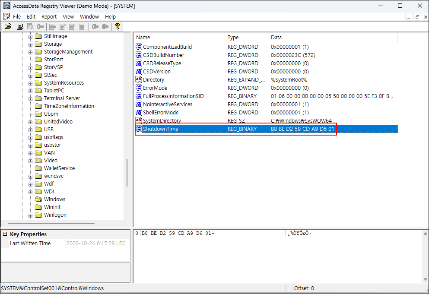The height and width of the screenshot is (294, 429).
Task: Sort values by the Name column header
Action: click(179, 38)
